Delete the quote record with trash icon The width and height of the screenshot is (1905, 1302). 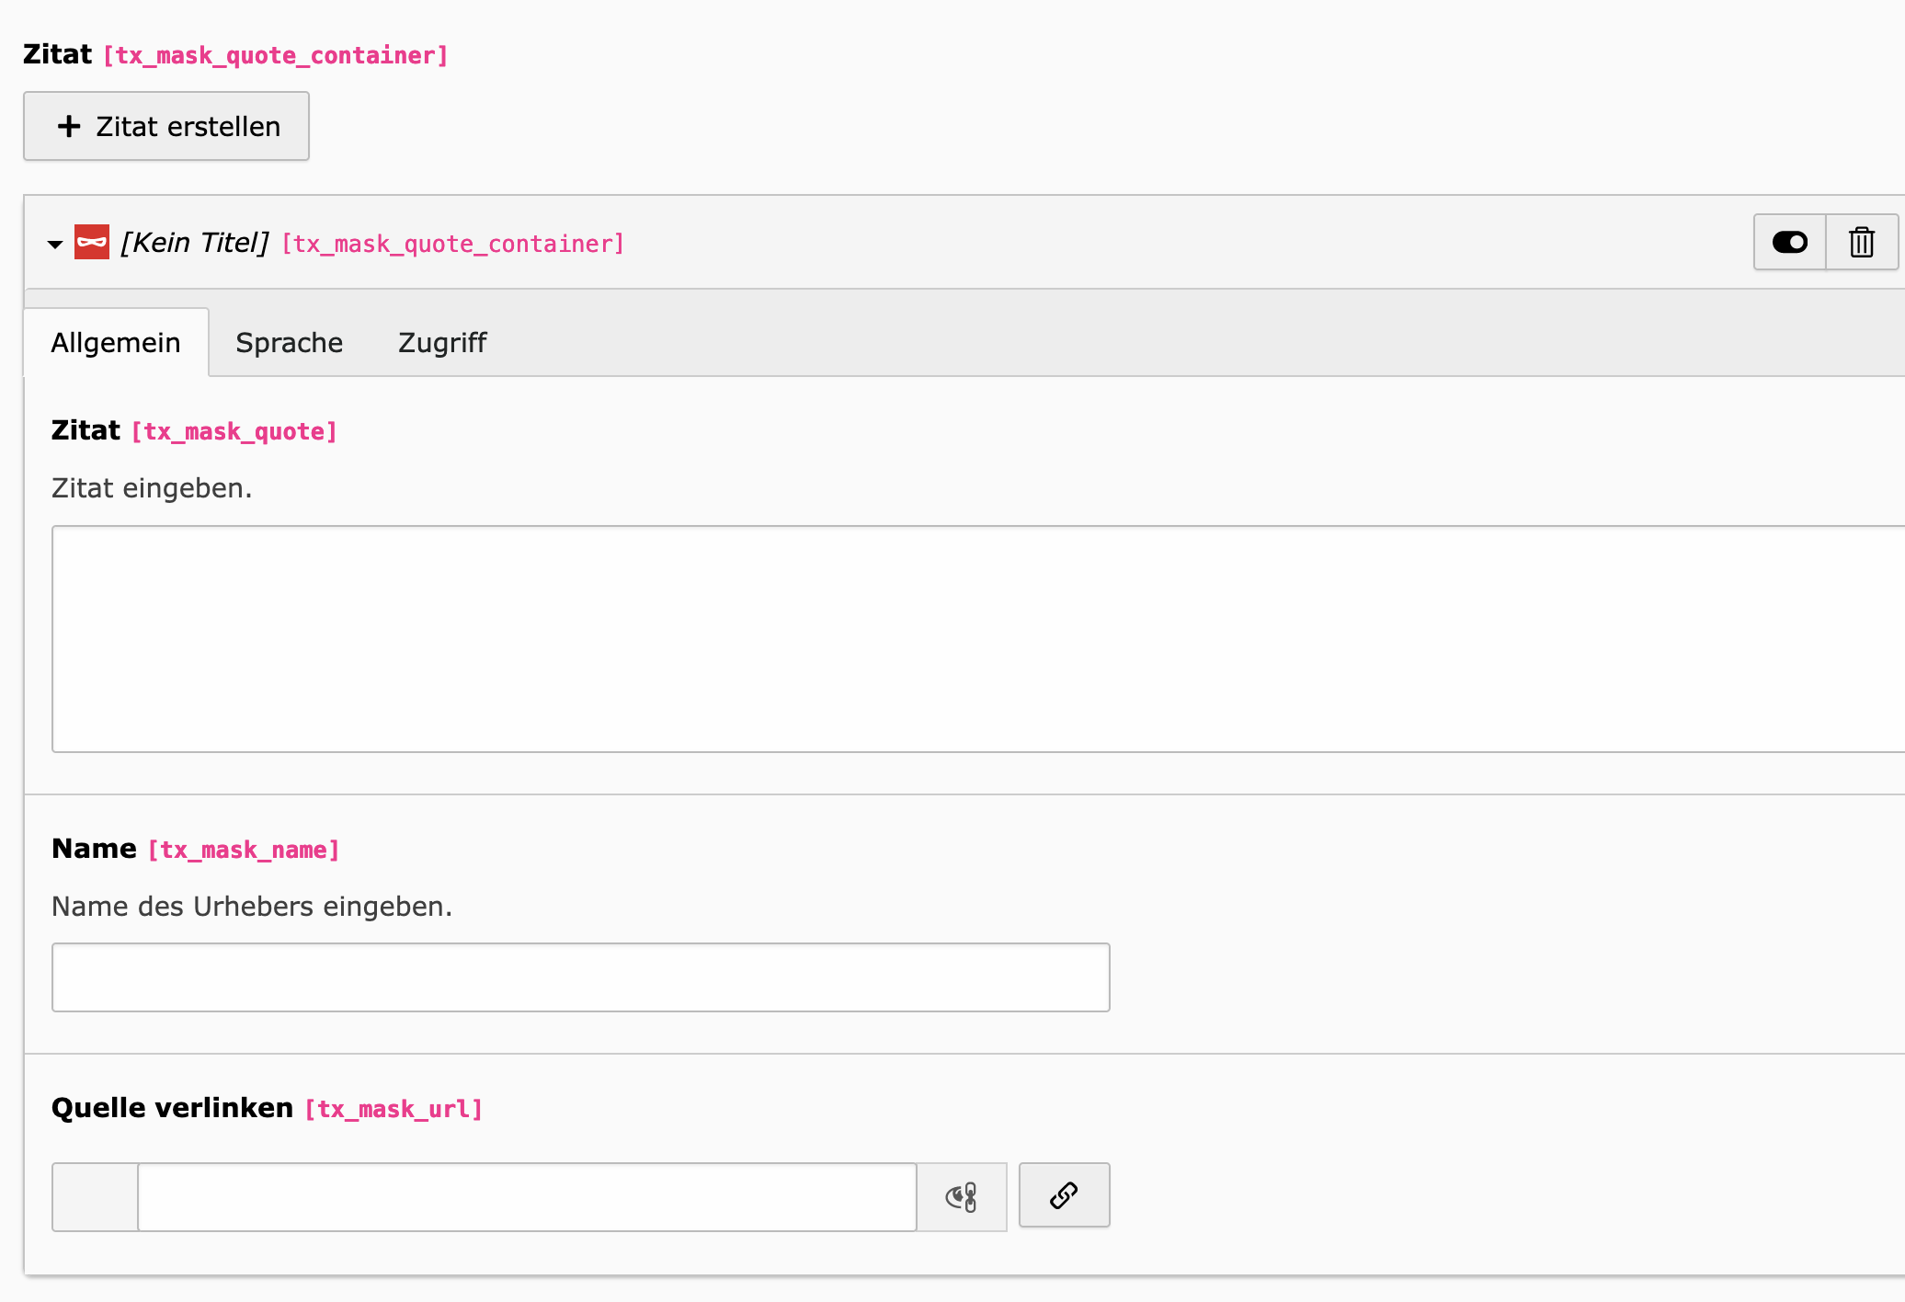click(x=1862, y=242)
